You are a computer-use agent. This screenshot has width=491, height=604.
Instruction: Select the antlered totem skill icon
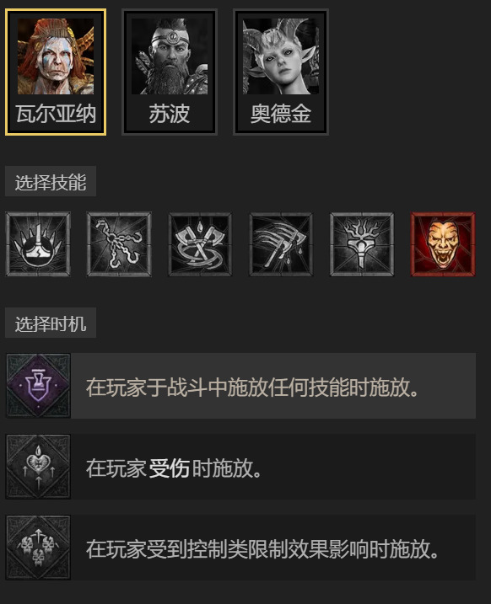[362, 243]
